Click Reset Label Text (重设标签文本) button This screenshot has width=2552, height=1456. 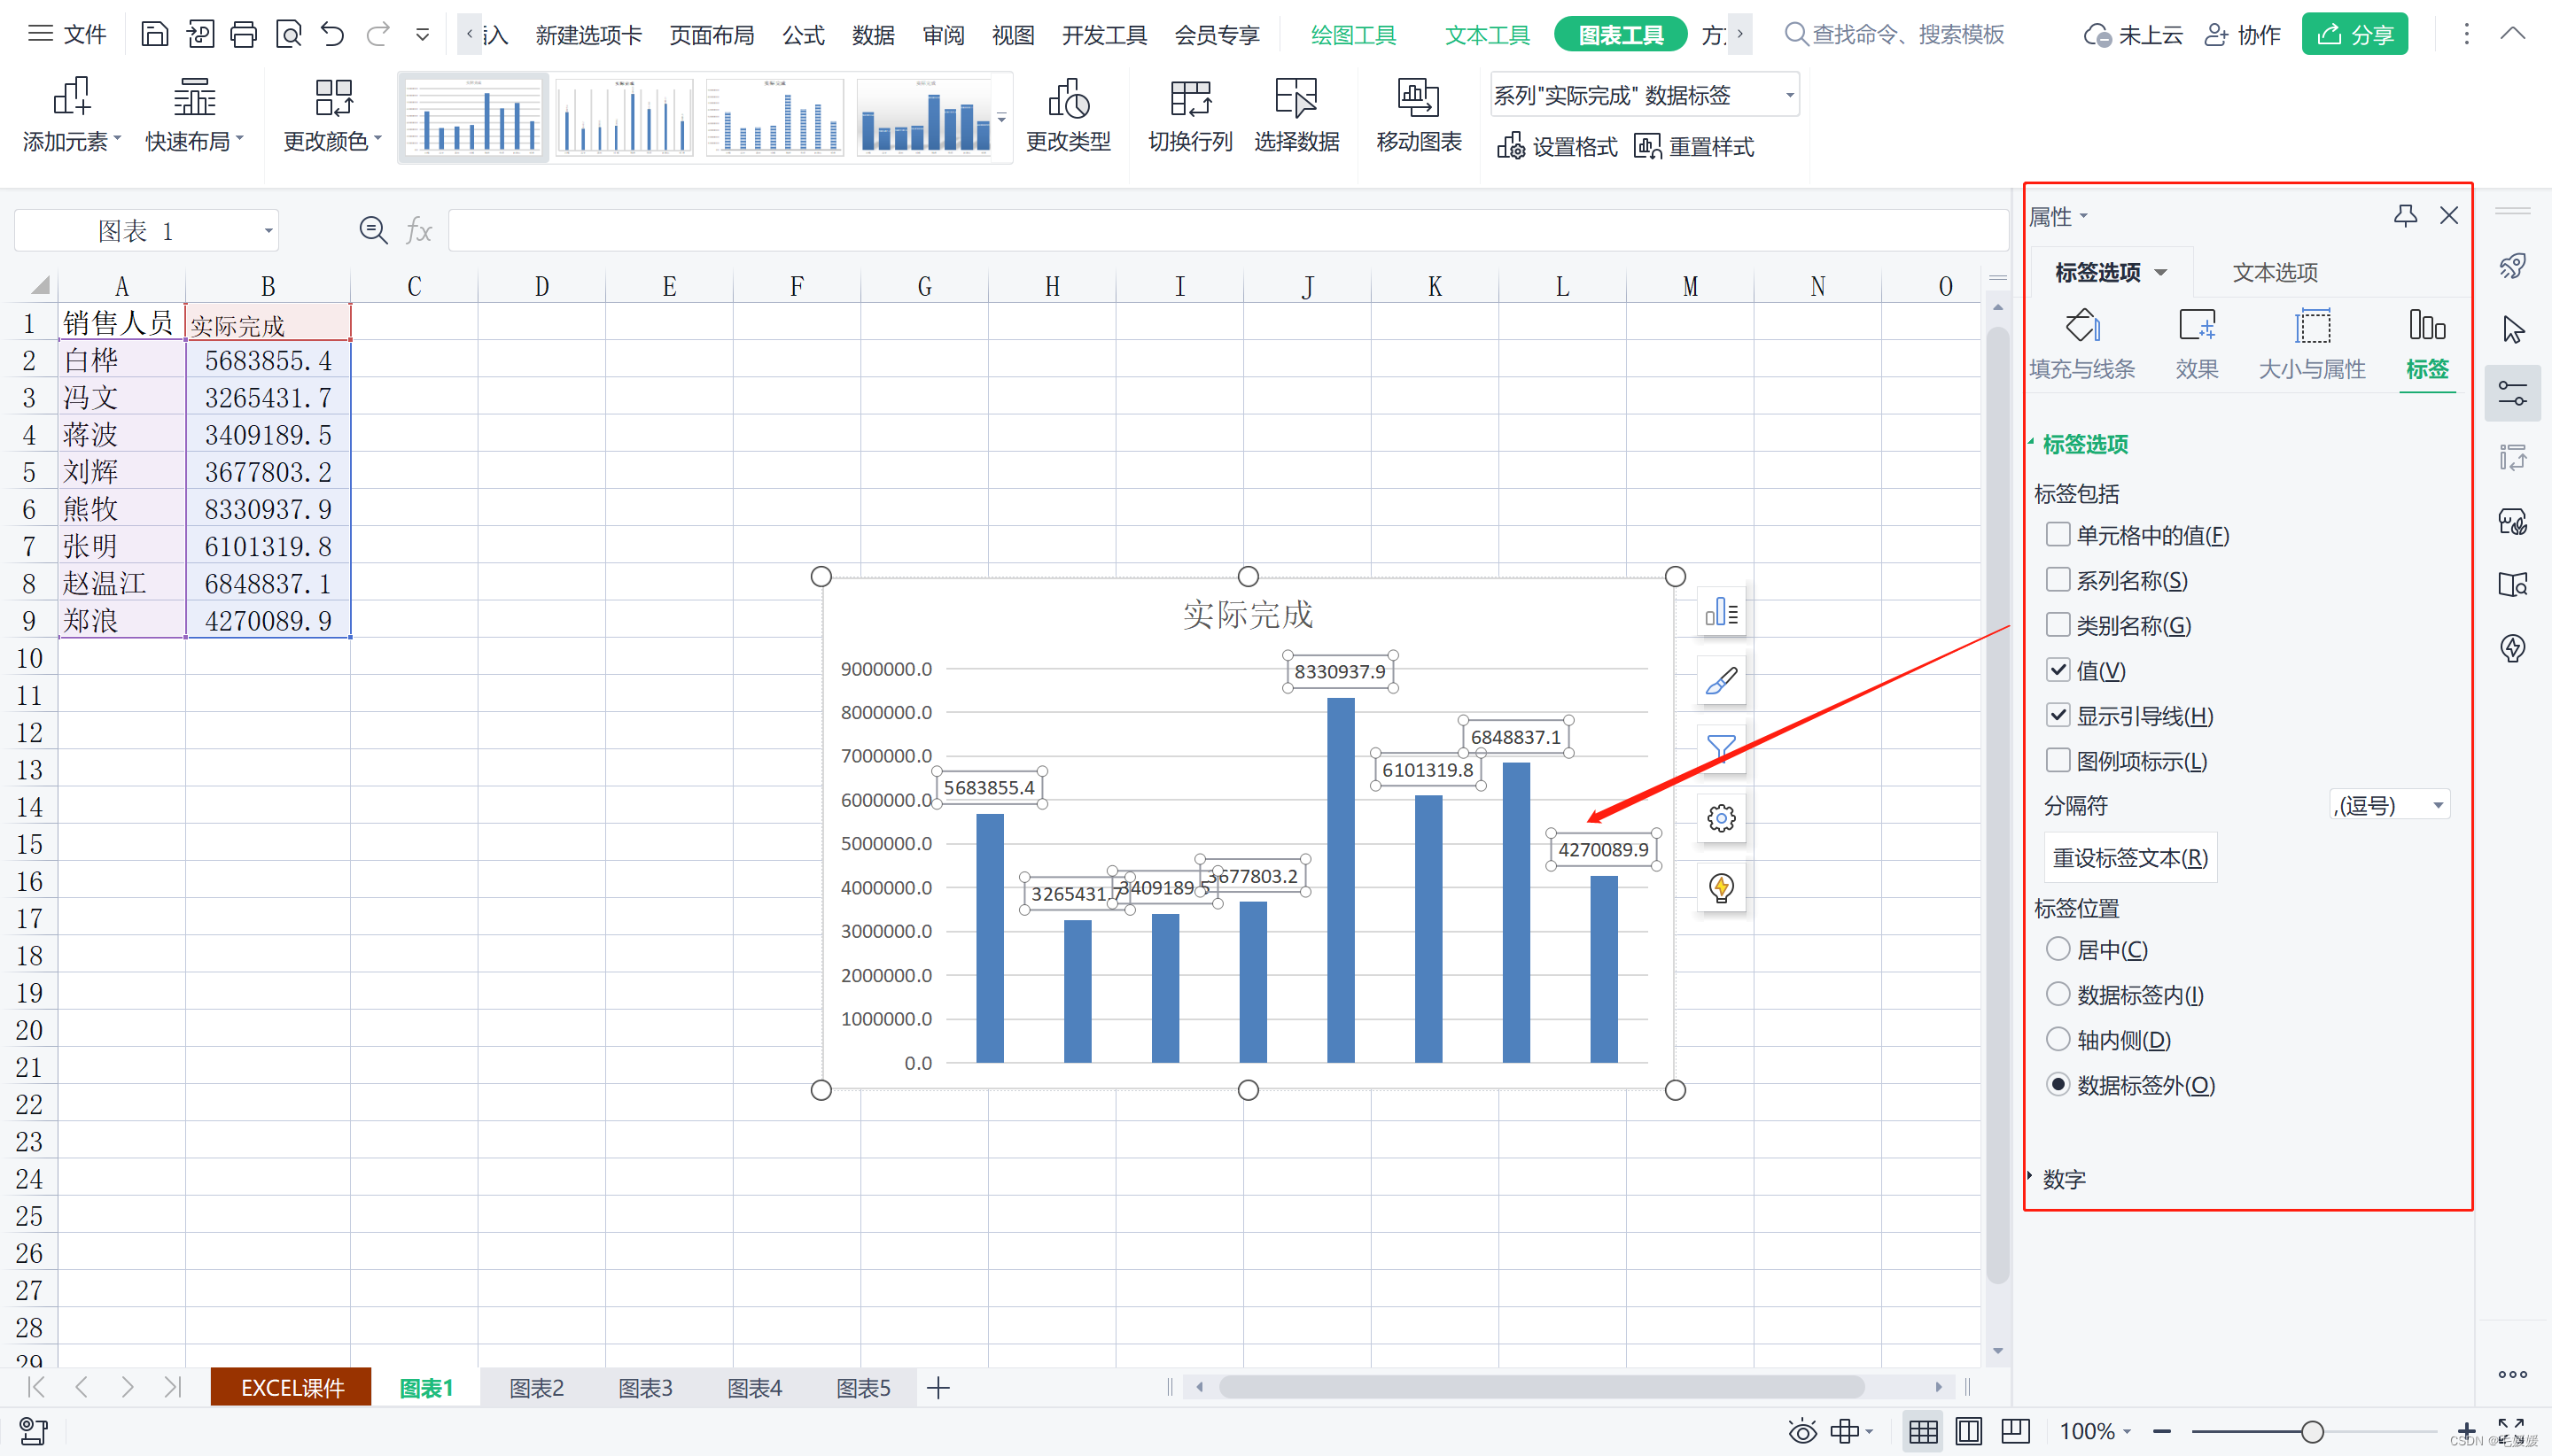(x=2130, y=858)
